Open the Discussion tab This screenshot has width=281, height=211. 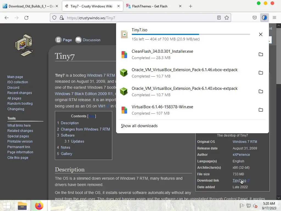pos(88,40)
